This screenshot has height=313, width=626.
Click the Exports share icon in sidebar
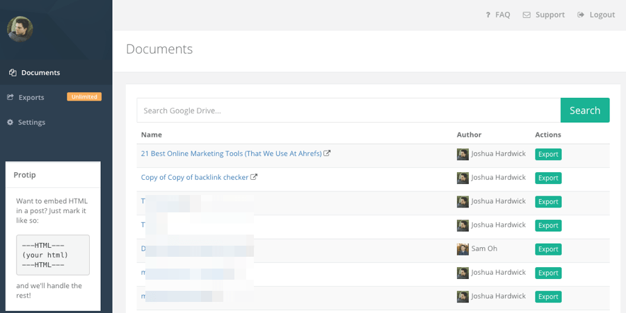10,97
